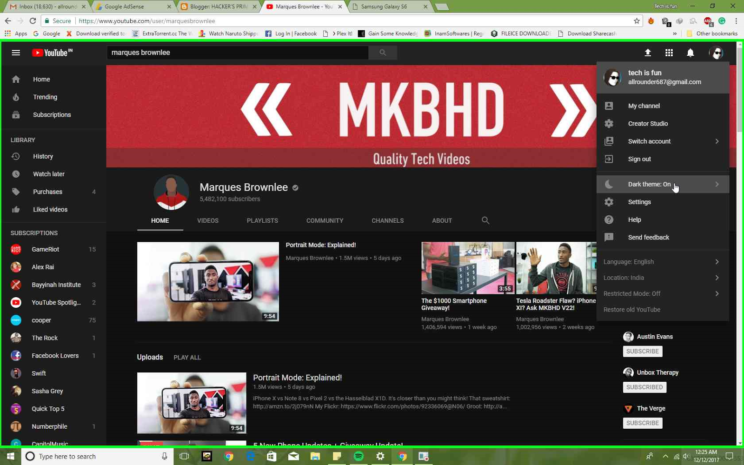Screen dimensions: 744x465
Task: Expand the bookmarks overflow chevron
Action: click(x=675, y=33)
